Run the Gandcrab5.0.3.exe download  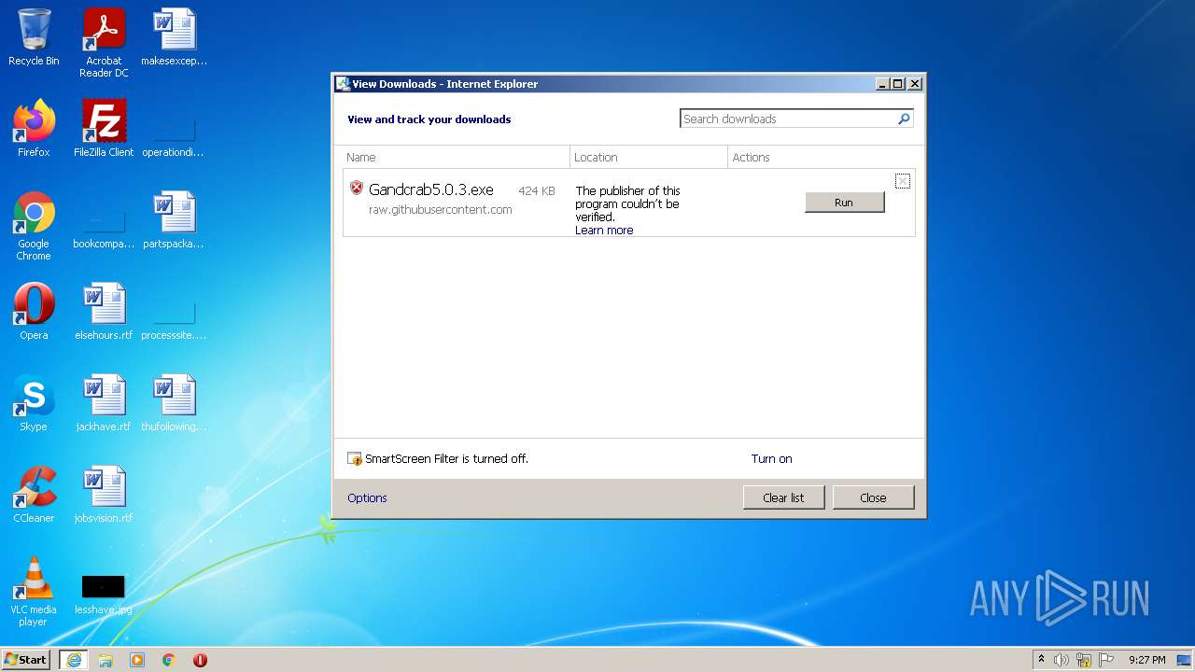point(844,203)
